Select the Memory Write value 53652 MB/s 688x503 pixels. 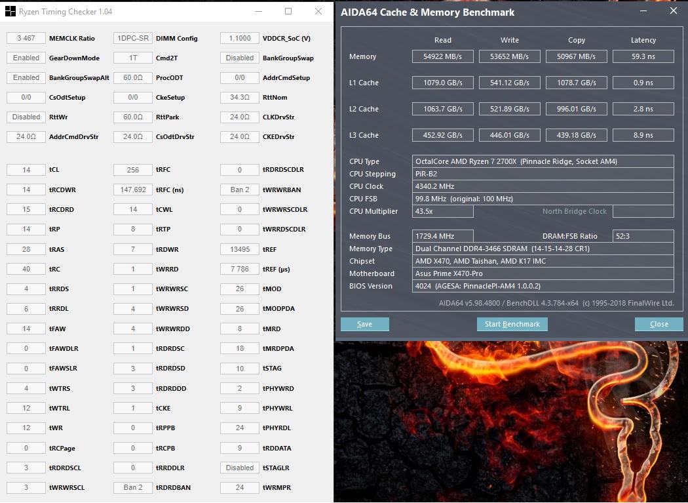pyautogui.click(x=509, y=56)
